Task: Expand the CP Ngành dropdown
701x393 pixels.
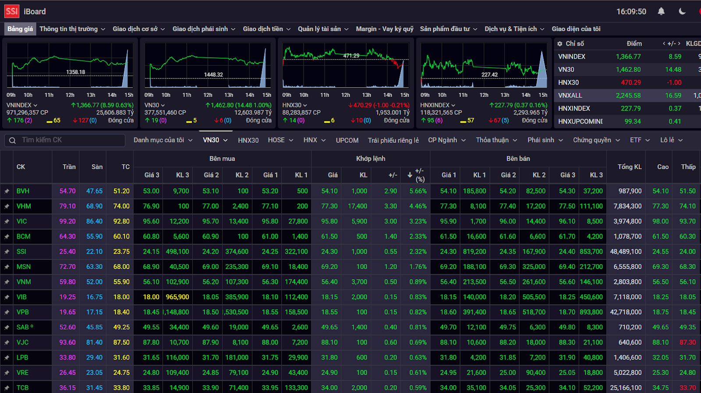Action: (x=447, y=140)
